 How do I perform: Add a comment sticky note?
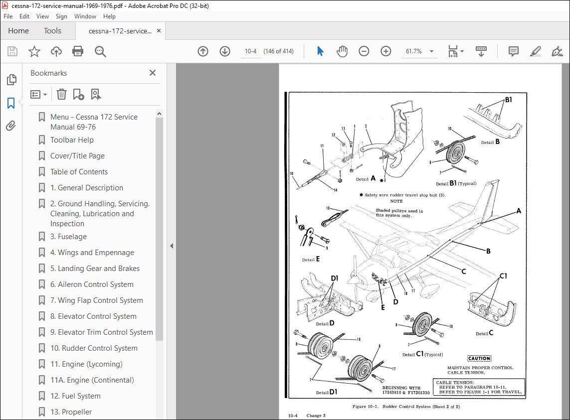513,51
